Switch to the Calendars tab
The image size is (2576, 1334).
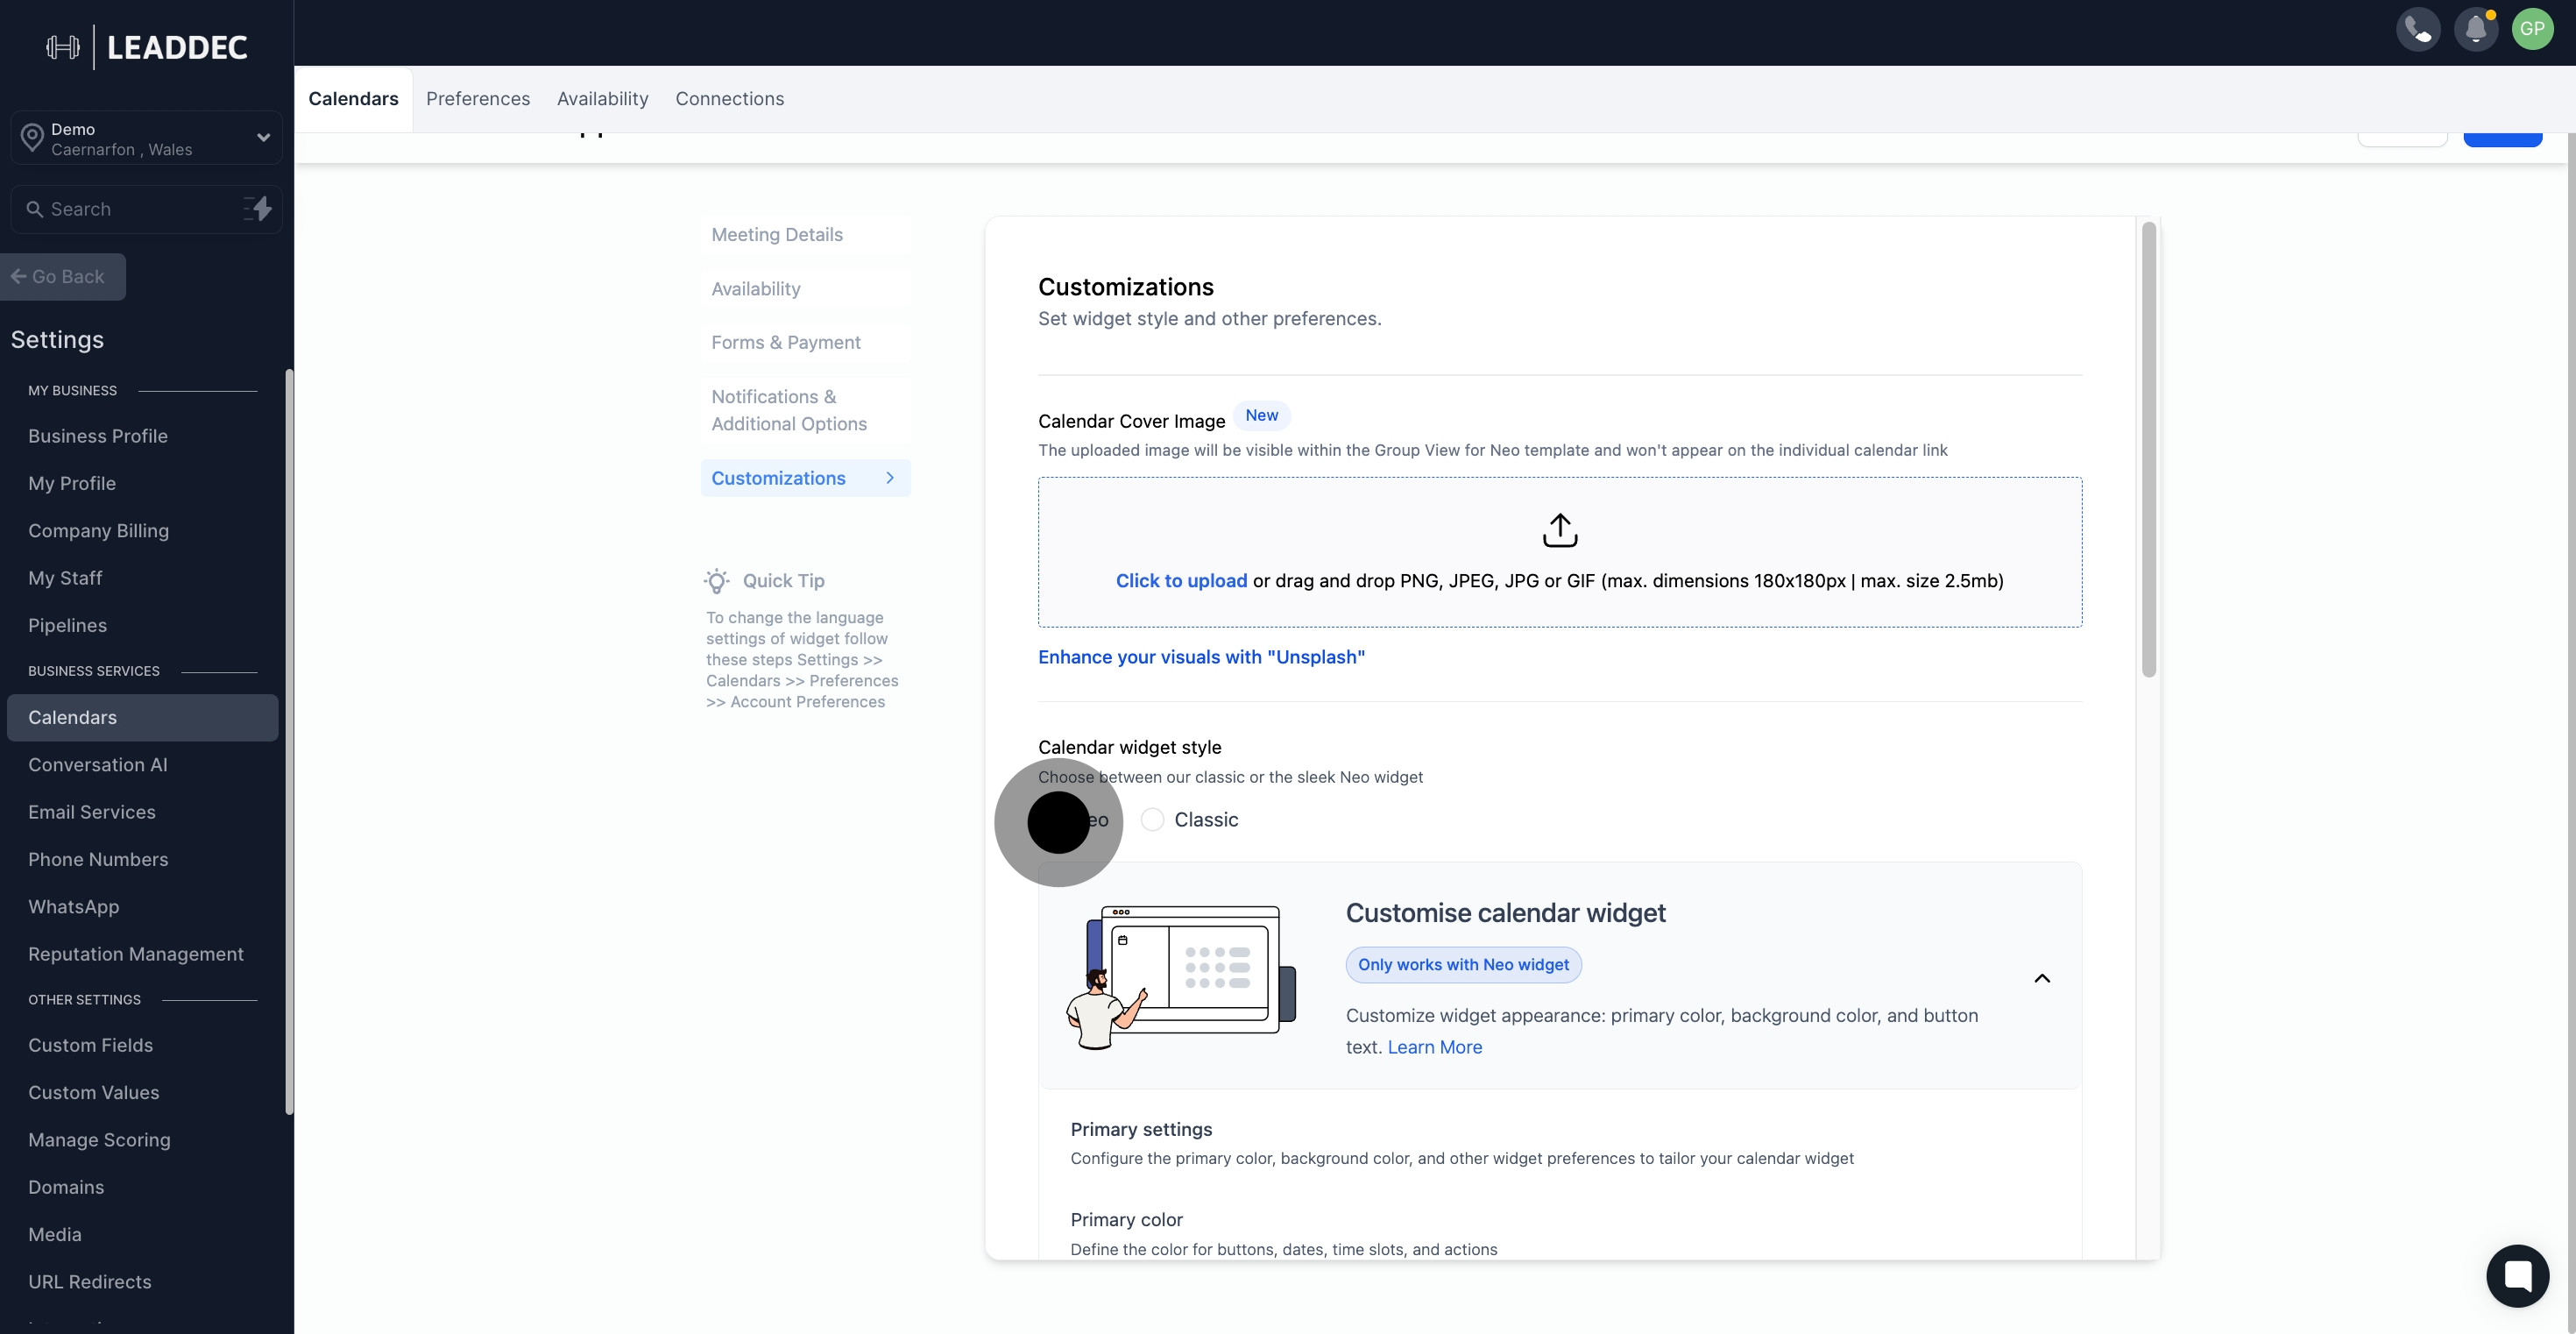(353, 99)
